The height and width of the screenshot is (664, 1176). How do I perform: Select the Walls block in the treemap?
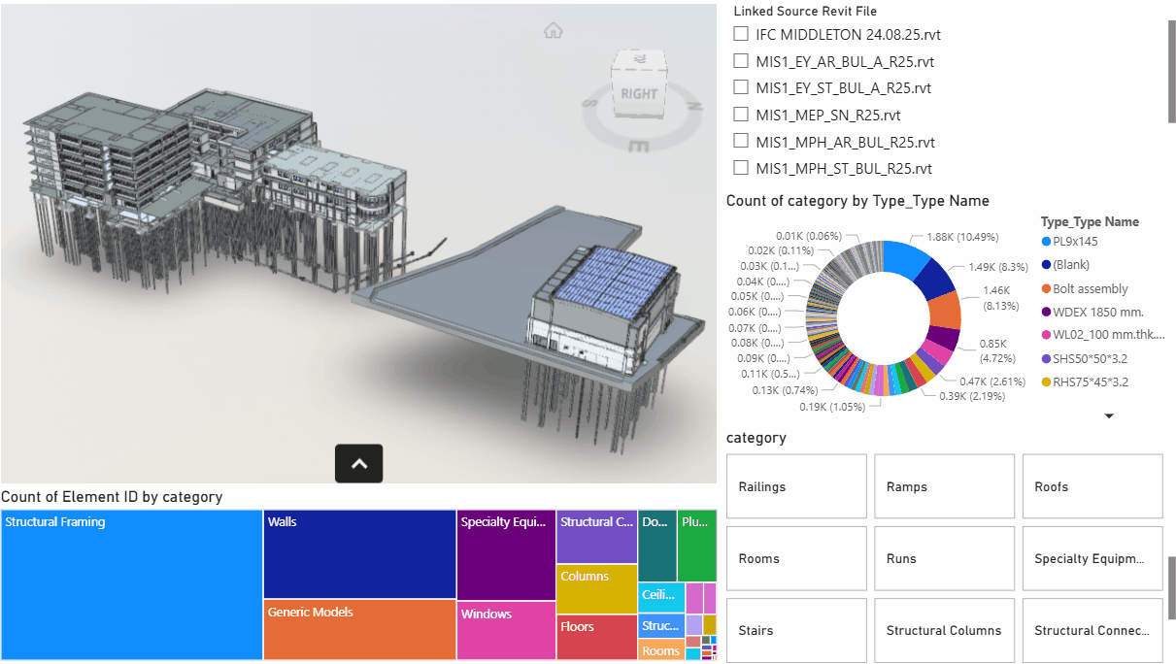coord(359,554)
